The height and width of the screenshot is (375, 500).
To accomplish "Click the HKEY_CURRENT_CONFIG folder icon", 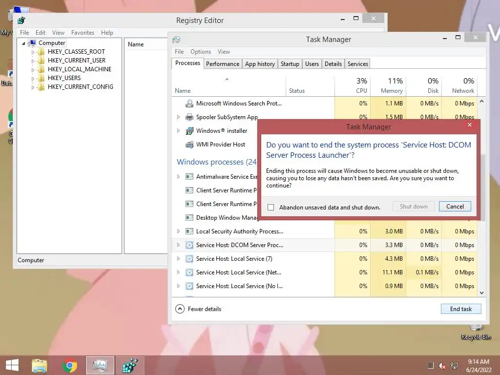I will tap(41, 87).
